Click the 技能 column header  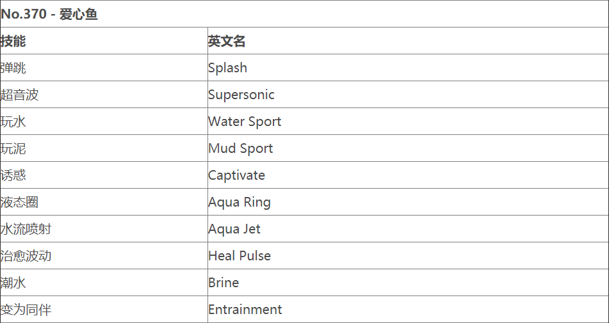(x=13, y=41)
